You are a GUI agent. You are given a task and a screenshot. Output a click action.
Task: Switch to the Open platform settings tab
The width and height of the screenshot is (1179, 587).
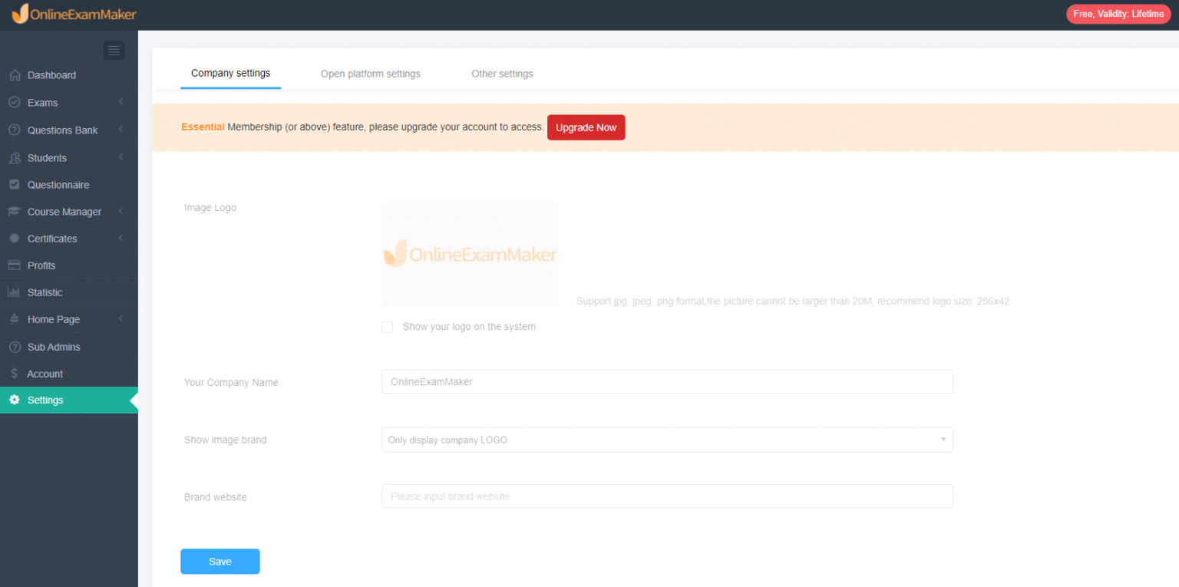point(371,73)
